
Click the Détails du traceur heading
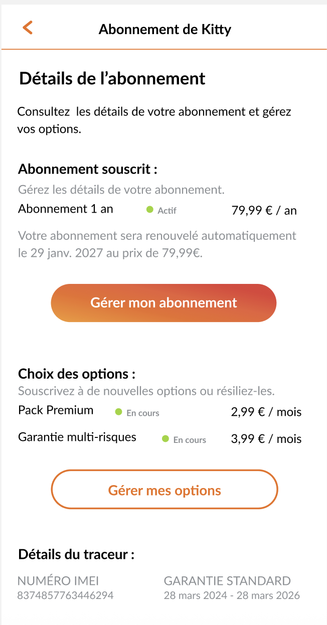tap(76, 554)
